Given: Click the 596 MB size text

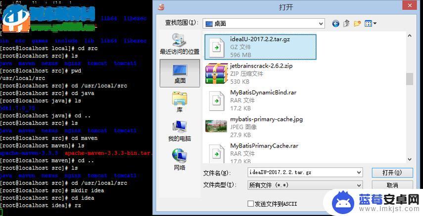Looking at the screenshot, I should pos(240,55).
